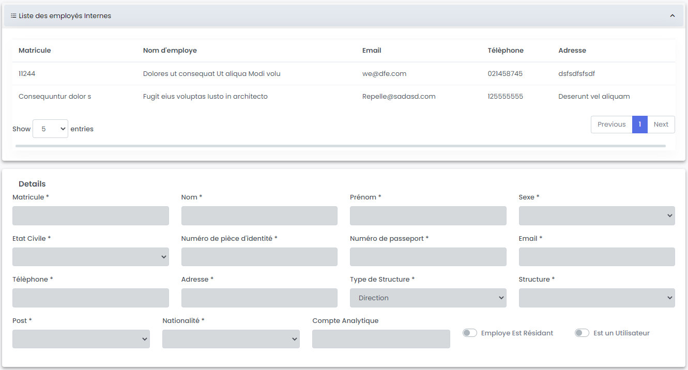
Task: Open Type de Structure dropdown showing Direction
Action: 427,298
